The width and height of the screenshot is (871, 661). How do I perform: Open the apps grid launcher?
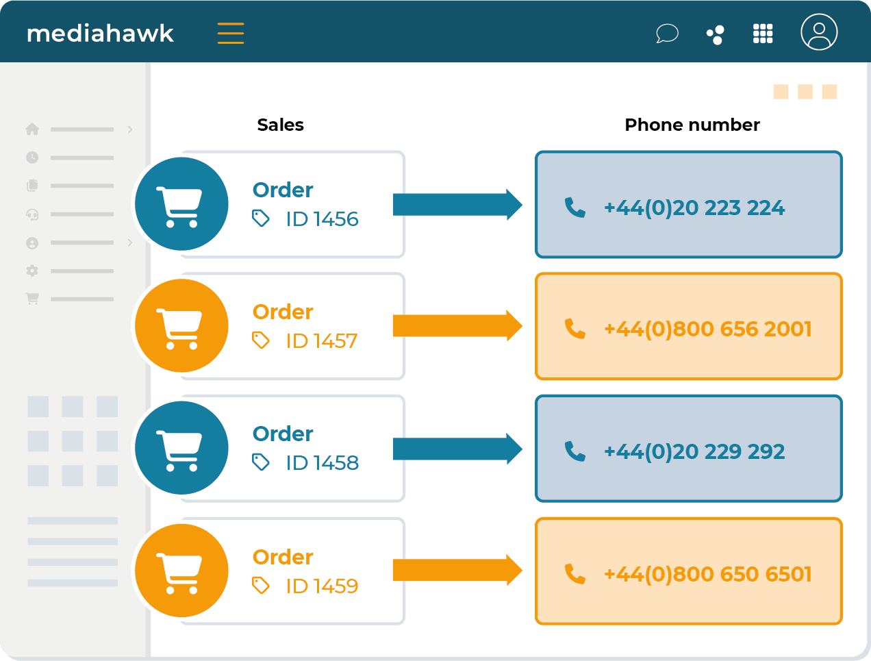point(763,34)
